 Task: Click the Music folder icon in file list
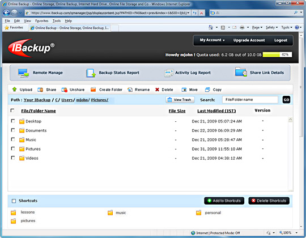click(22, 139)
